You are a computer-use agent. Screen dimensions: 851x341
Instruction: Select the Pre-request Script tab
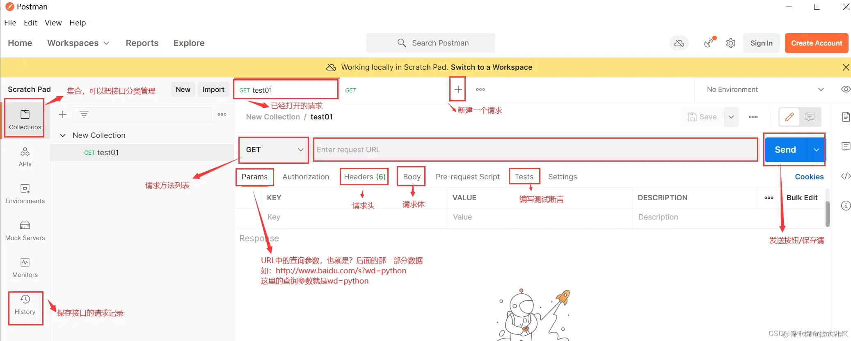coord(468,177)
